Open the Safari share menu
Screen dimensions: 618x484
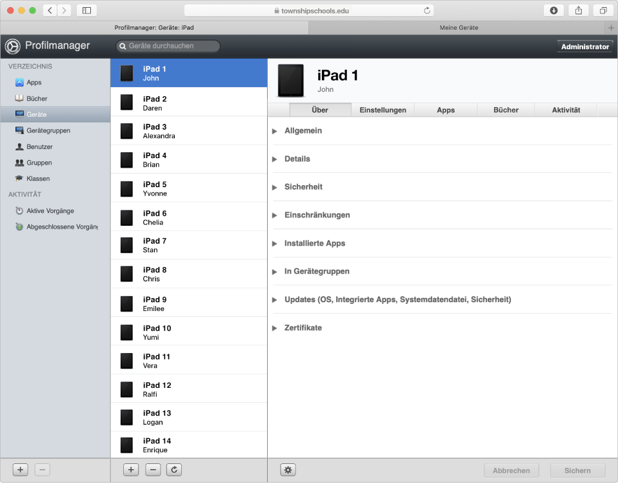(579, 10)
